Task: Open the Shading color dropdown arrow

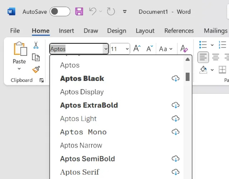Action: tap(212, 70)
